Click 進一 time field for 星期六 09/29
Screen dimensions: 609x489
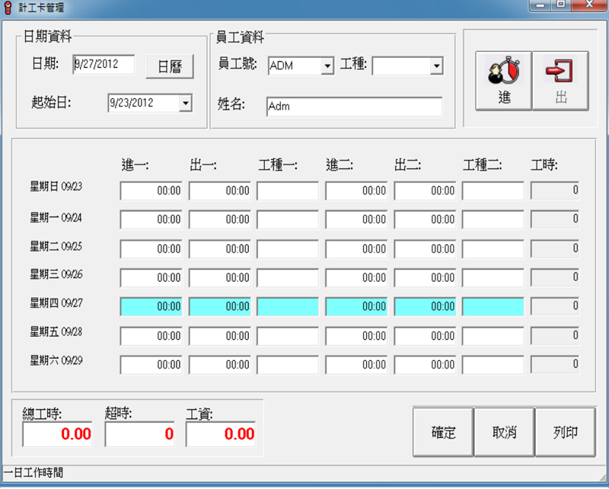(x=151, y=365)
